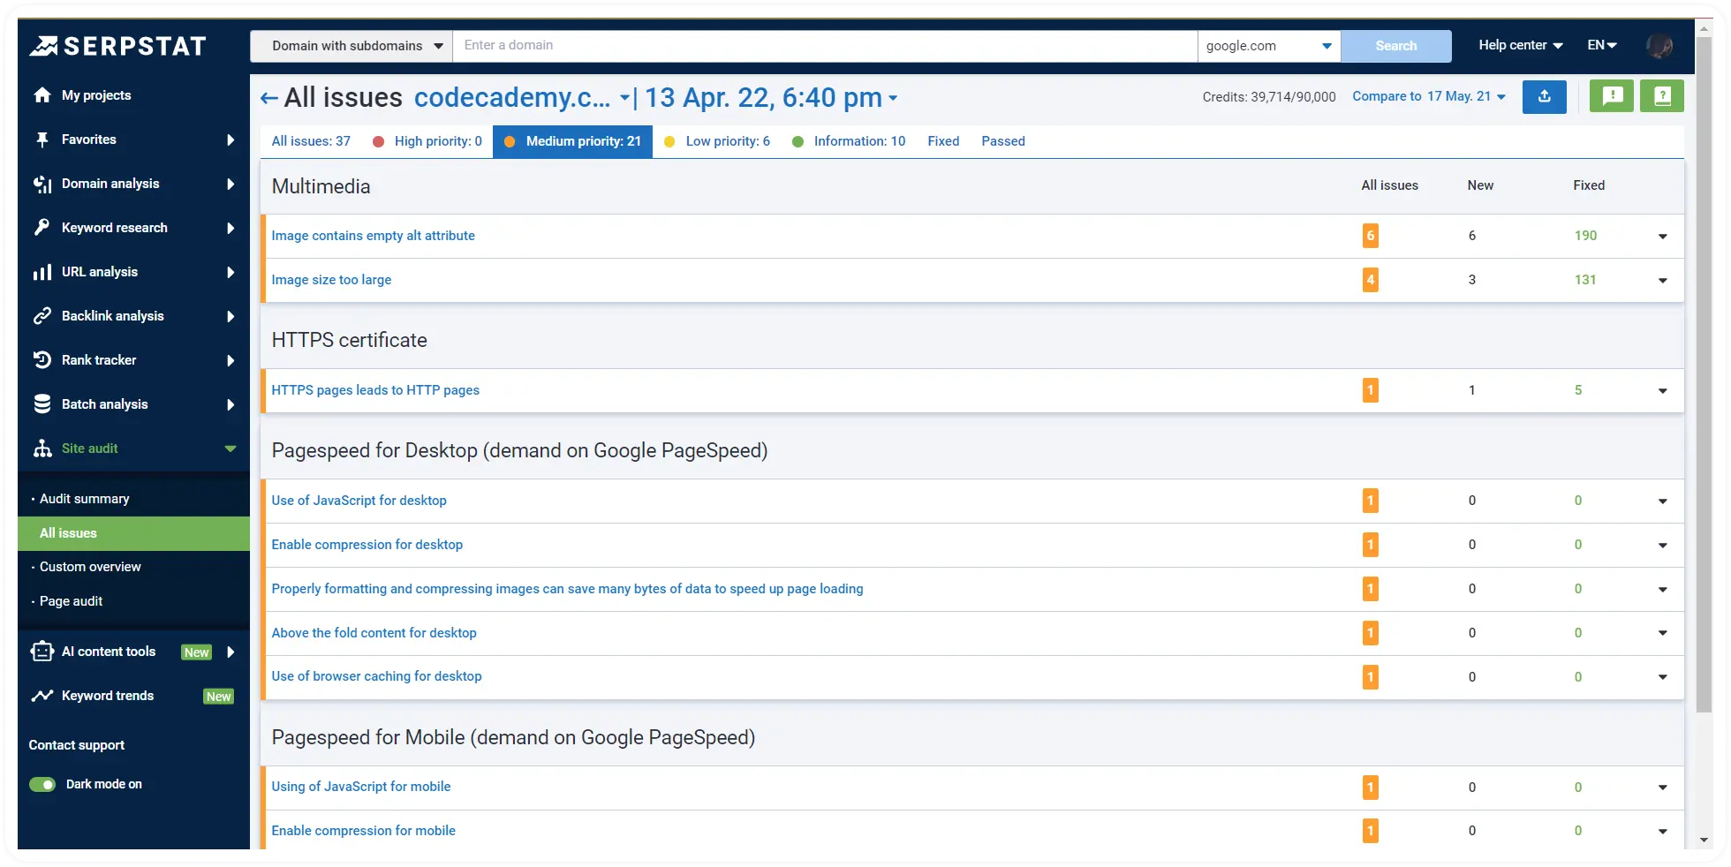Select the Passed tab

(1003, 141)
